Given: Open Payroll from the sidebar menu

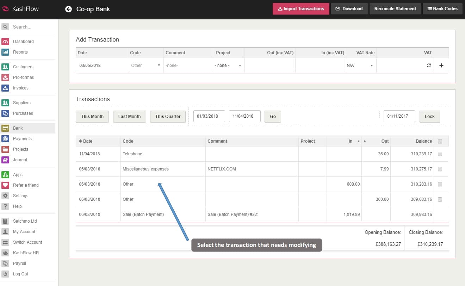Looking at the screenshot, I should click(19, 263).
